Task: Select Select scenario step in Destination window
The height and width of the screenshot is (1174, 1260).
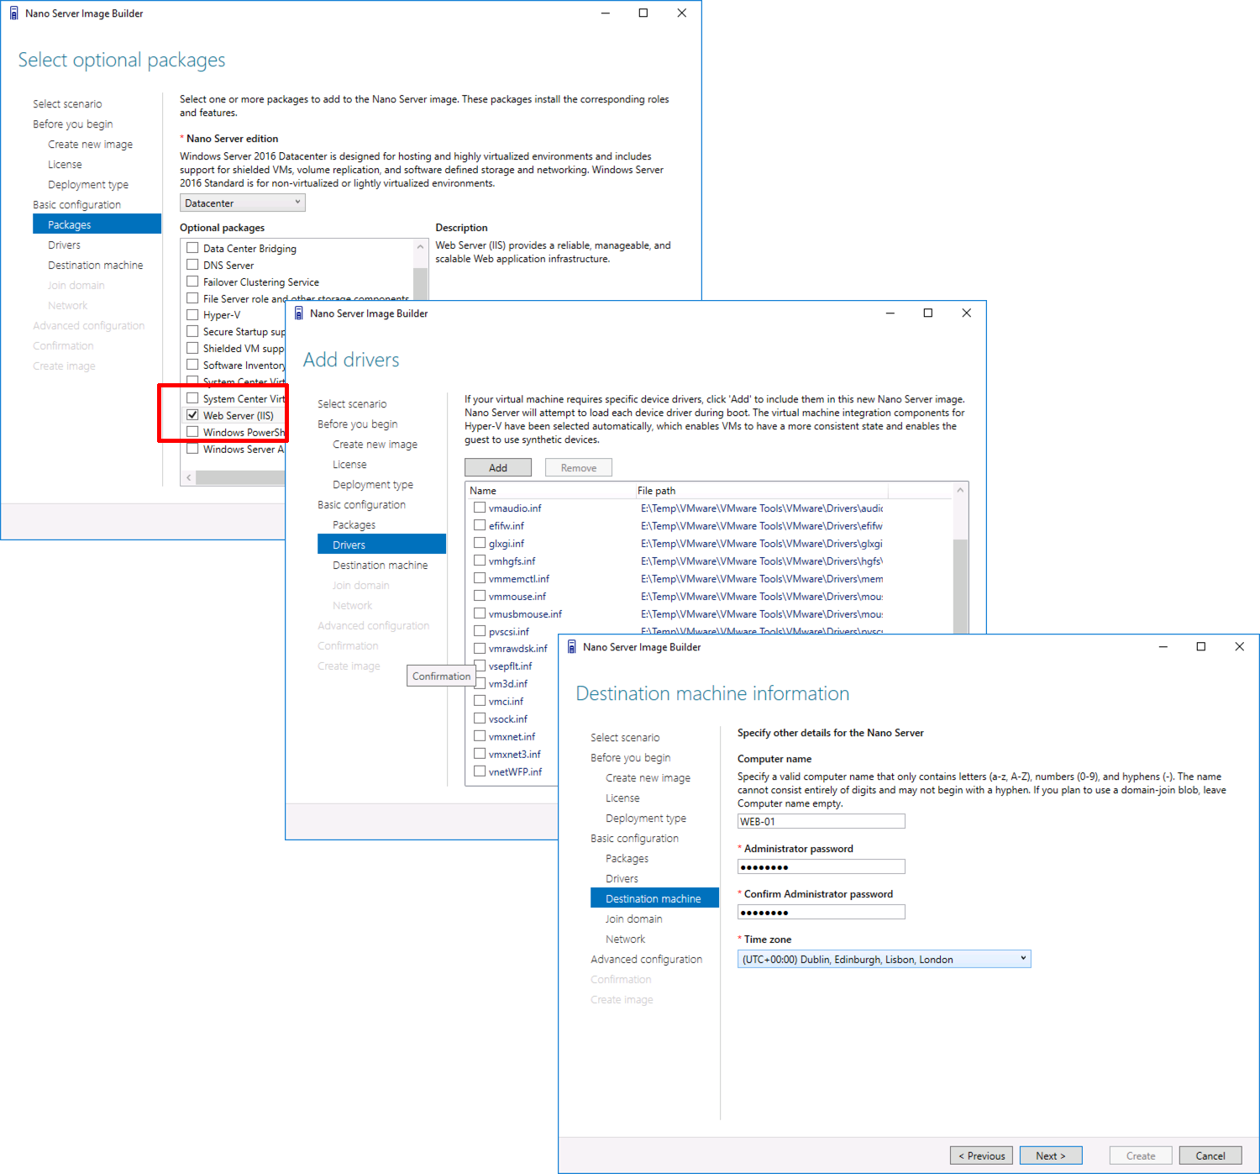Action: tap(625, 737)
